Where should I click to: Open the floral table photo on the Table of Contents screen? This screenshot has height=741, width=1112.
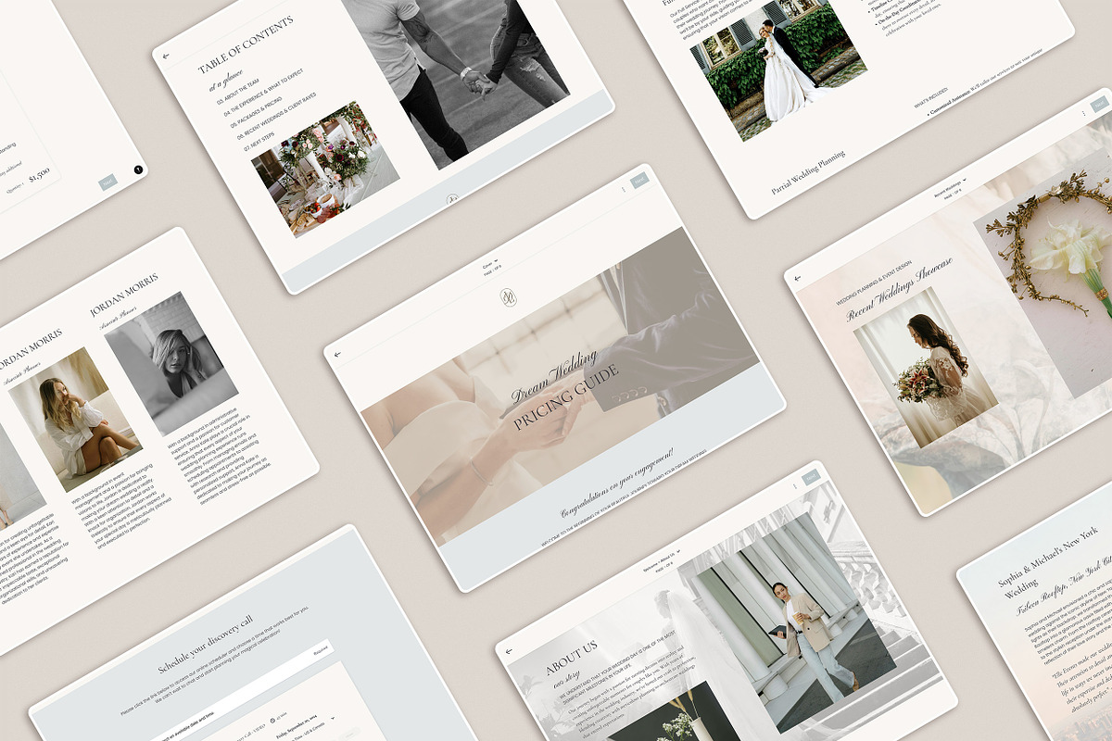pyautogui.click(x=325, y=169)
